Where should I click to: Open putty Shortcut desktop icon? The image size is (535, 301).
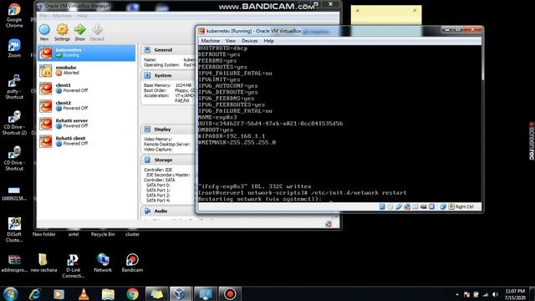click(14, 87)
